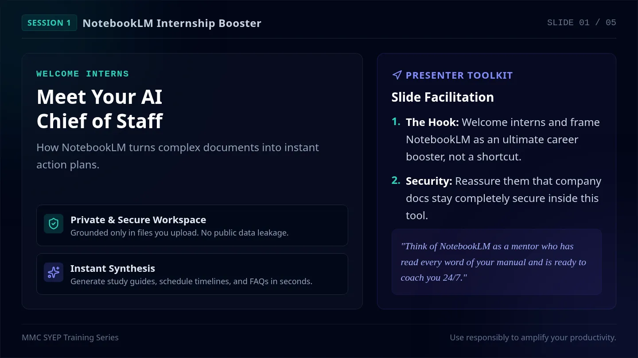Click list number 1 next to The Hook
Screen dimensions: 638x358
pos(396,122)
